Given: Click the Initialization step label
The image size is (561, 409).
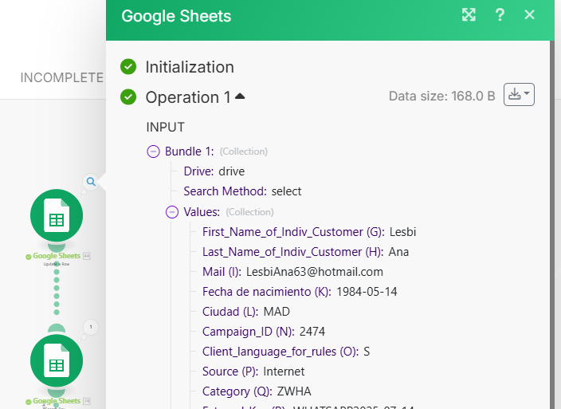Looking at the screenshot, I should (190, 67).
